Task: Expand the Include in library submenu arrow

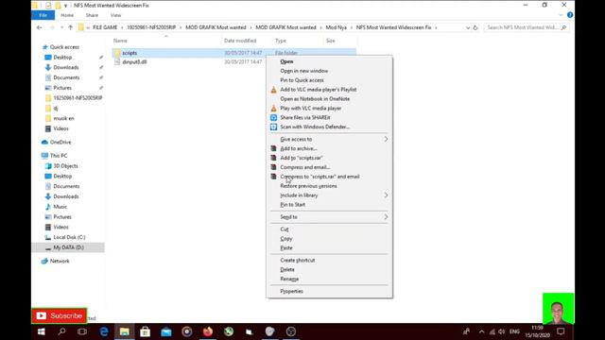Action: pyautogui.click(x=386, y=195)
